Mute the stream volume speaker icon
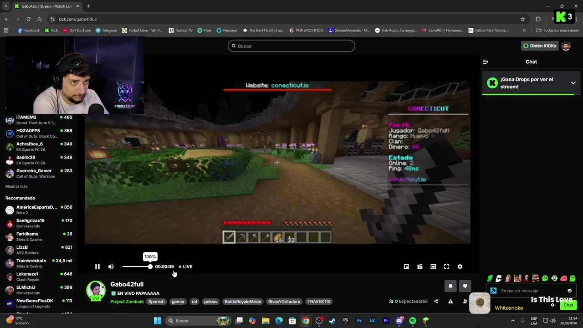The image size is (583, 328). click(111, 266)
